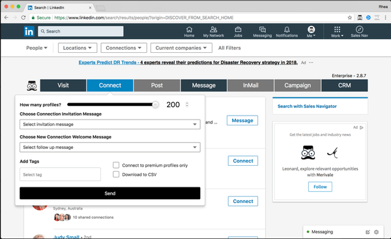Click the black Send button
The width and height of the screenshot is (391, 239).
(110, 193)
